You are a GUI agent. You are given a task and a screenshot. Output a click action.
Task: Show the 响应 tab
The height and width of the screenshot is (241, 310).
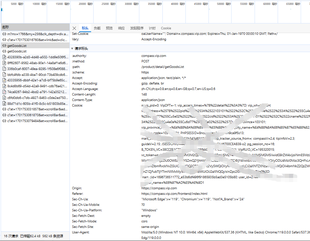point(121,28)
